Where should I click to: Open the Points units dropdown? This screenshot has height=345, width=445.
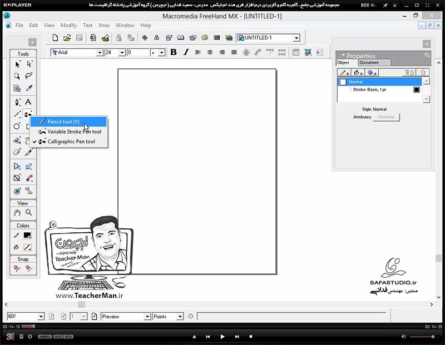point(180,316)
